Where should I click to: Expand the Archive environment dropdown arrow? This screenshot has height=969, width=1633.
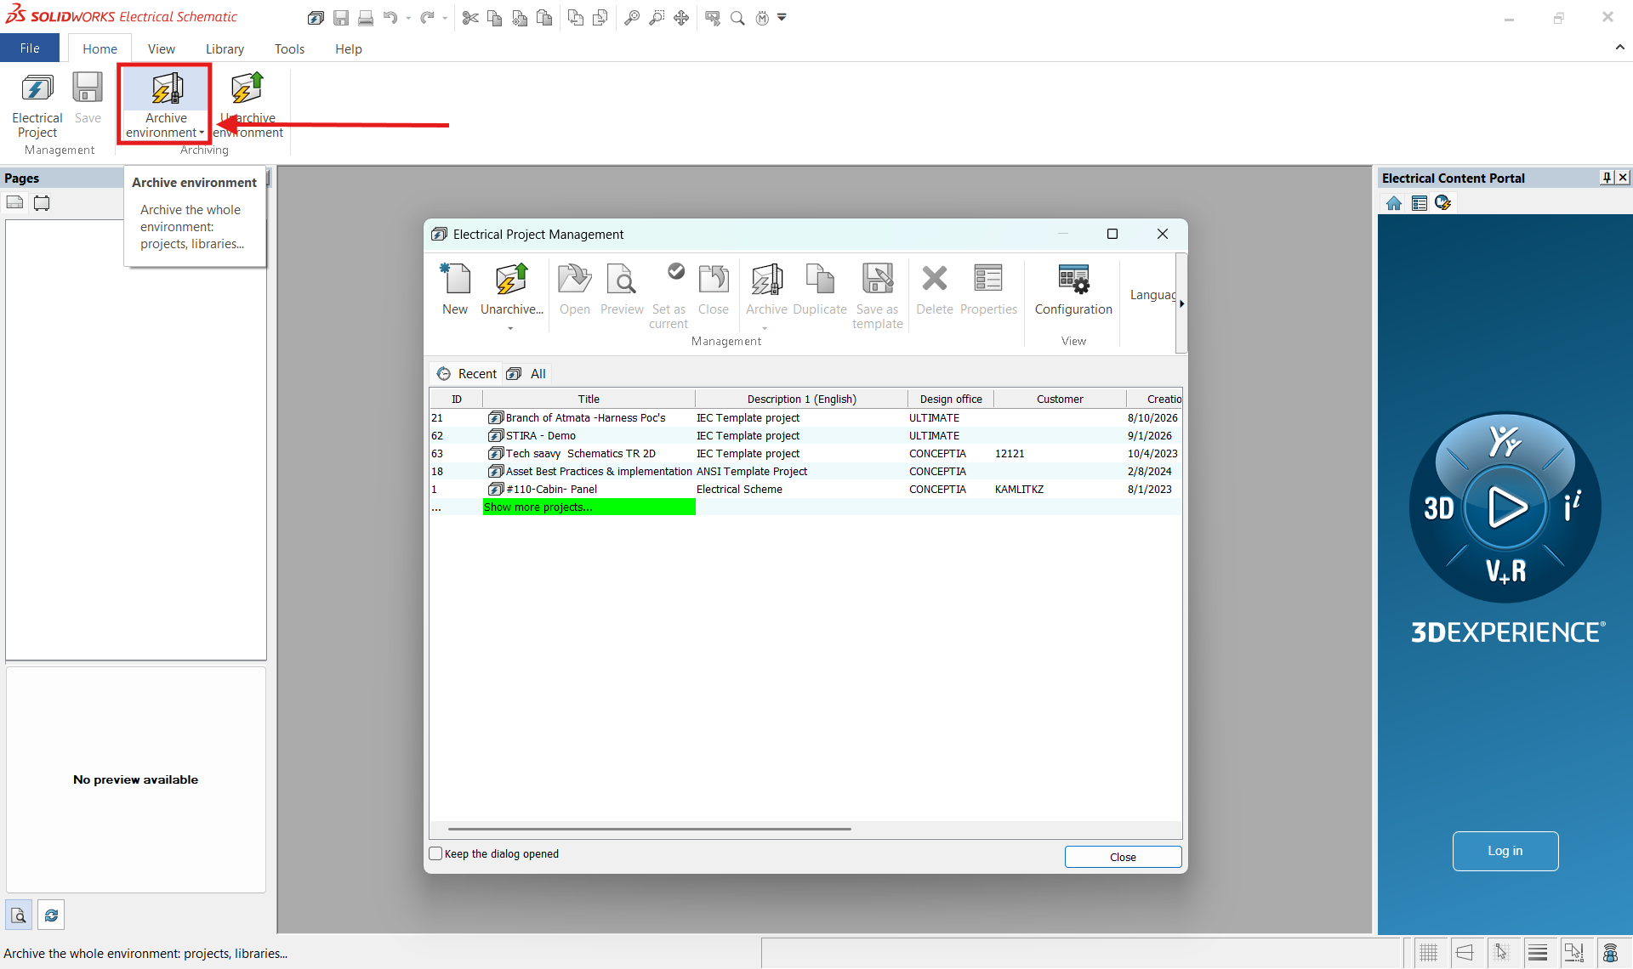point(202,133)
